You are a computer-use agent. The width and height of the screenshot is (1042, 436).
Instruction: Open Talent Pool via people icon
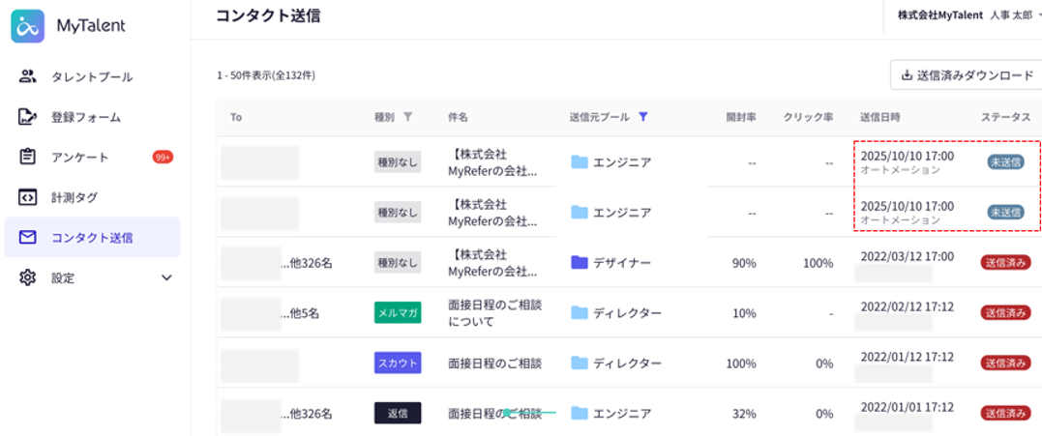[x=28, y=76]
